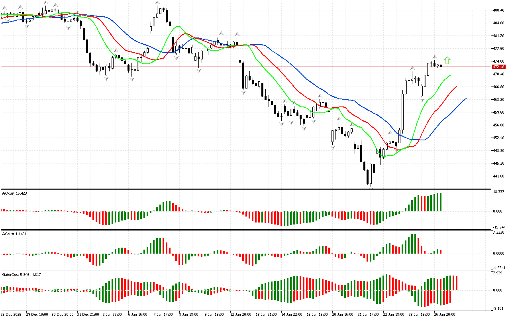Screen dimensions: 510x319
Task: Click the right end of the blue Alligator line
Action: [465, 98]
